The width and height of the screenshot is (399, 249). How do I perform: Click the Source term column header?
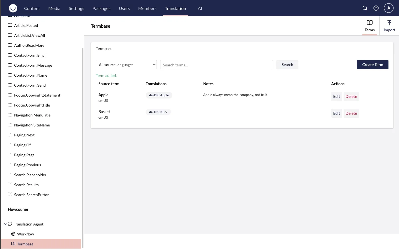click(x=109, y=84)
